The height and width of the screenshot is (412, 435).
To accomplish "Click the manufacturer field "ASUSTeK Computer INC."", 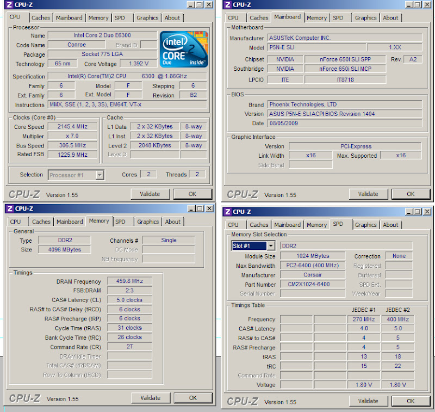I will 345,38.
